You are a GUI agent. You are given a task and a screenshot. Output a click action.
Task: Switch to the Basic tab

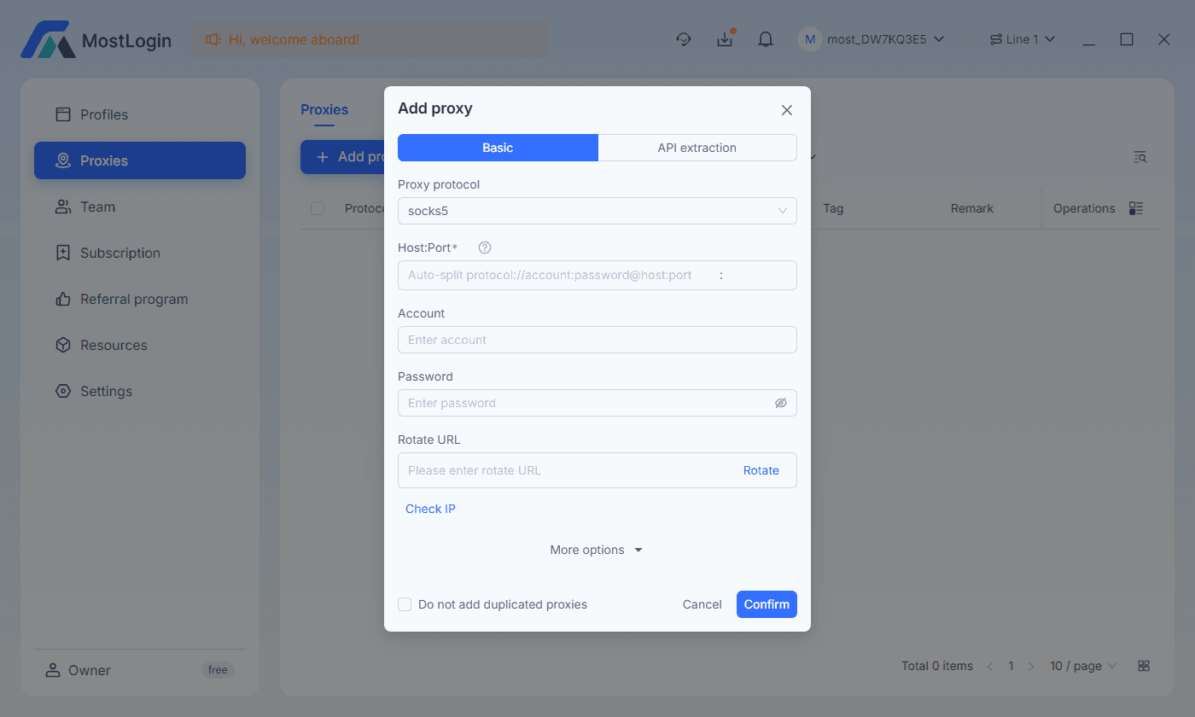(498, 148)
